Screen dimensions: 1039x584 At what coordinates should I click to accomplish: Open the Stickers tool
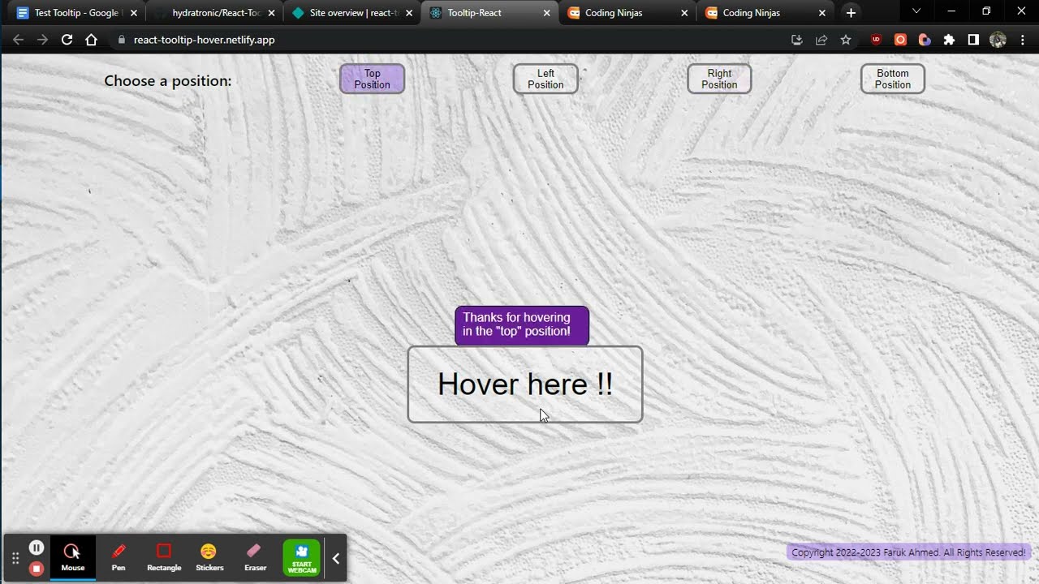pos(209,557)
